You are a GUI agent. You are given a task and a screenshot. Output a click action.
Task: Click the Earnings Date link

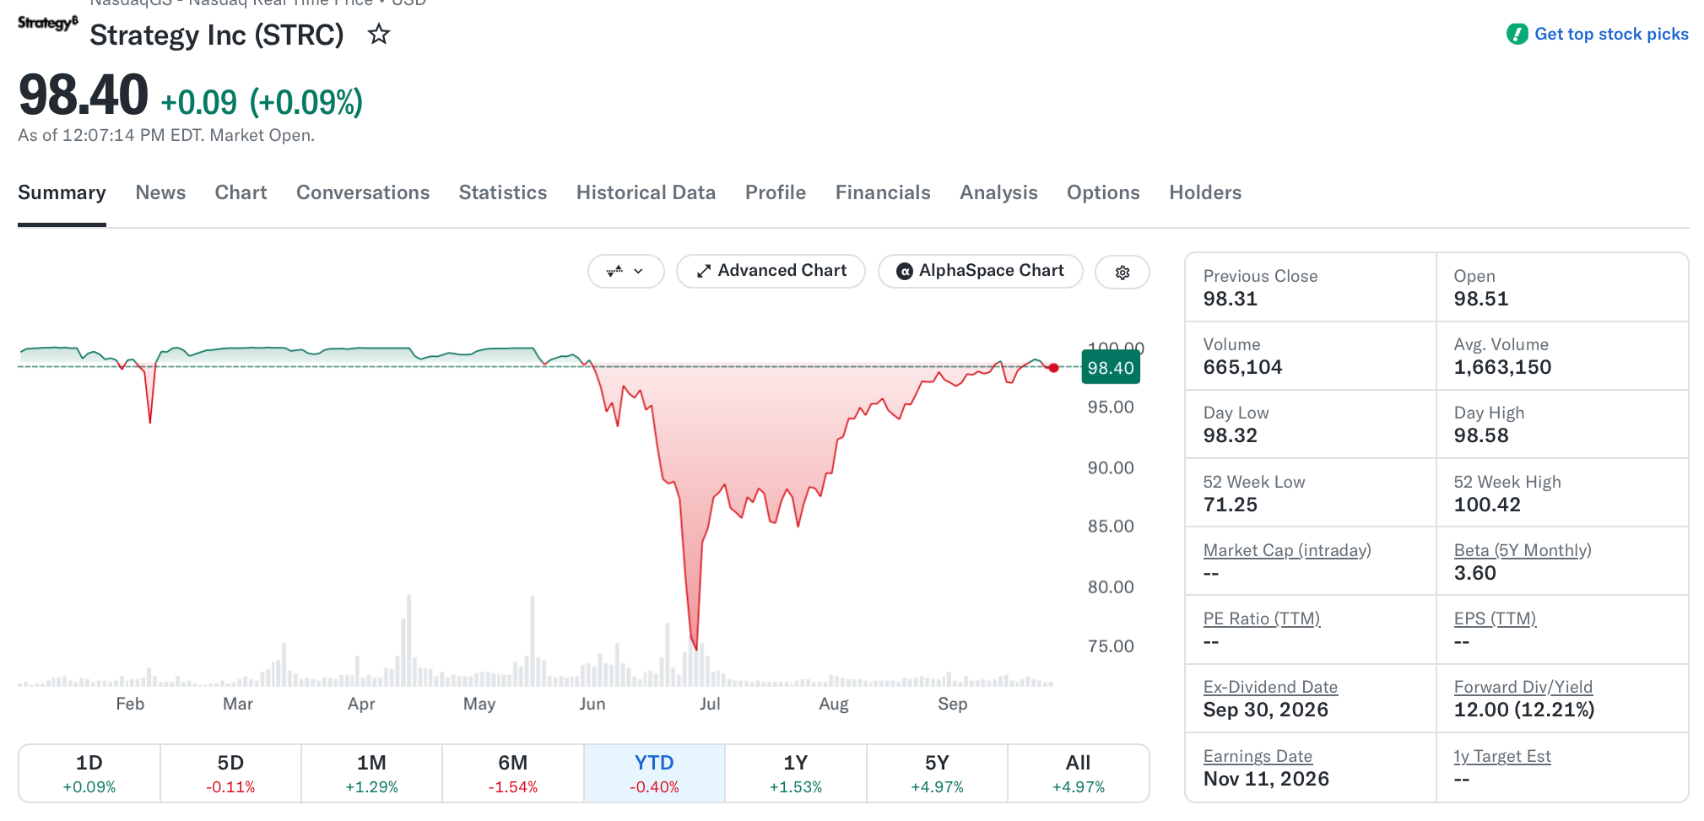pos(1258,756)
